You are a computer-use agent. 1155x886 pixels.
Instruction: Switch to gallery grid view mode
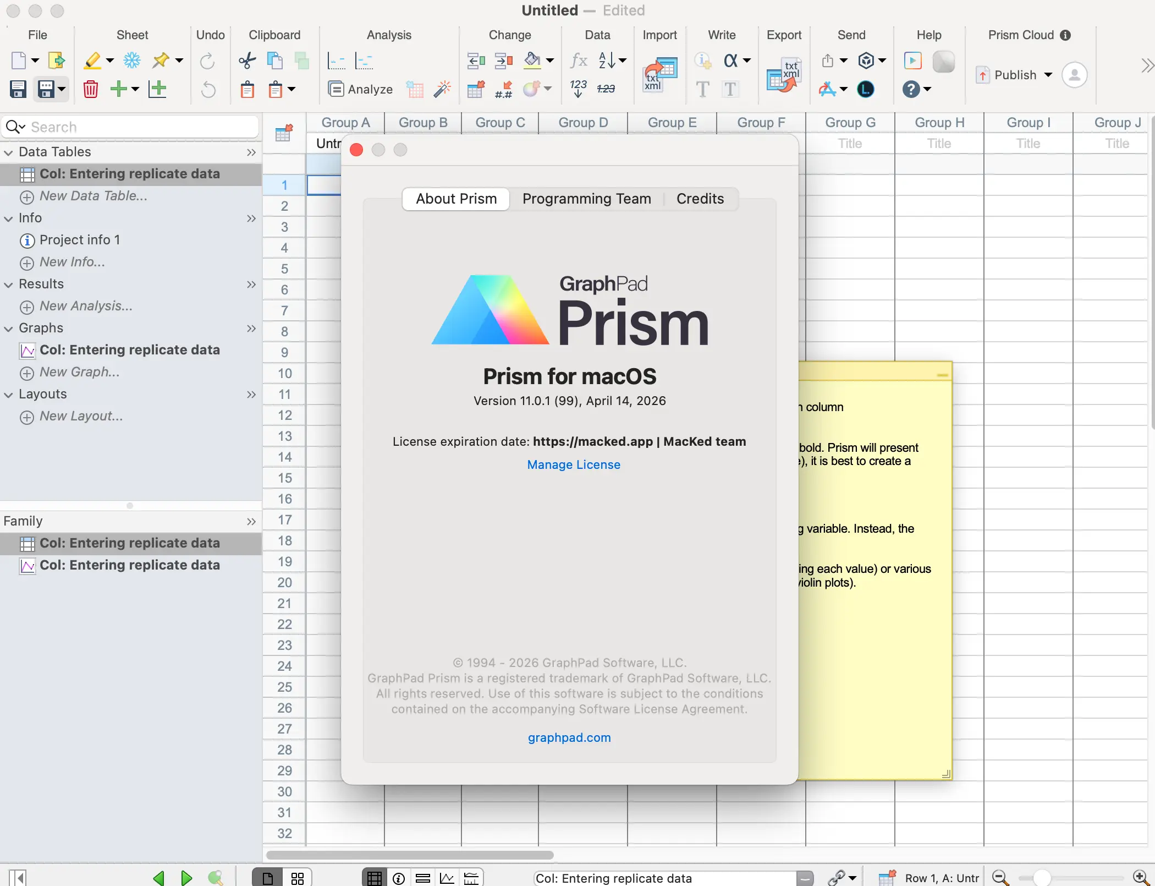[x=297, y=878]
